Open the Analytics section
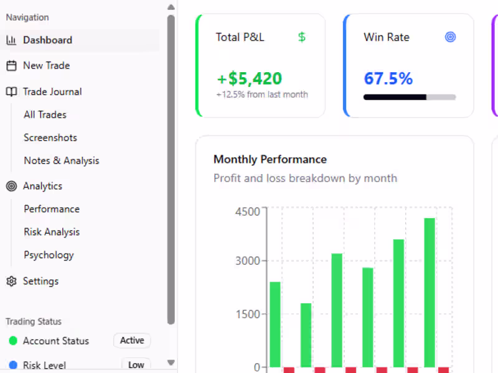The height and width of the screenshot is (373, 498). point(80,186)
